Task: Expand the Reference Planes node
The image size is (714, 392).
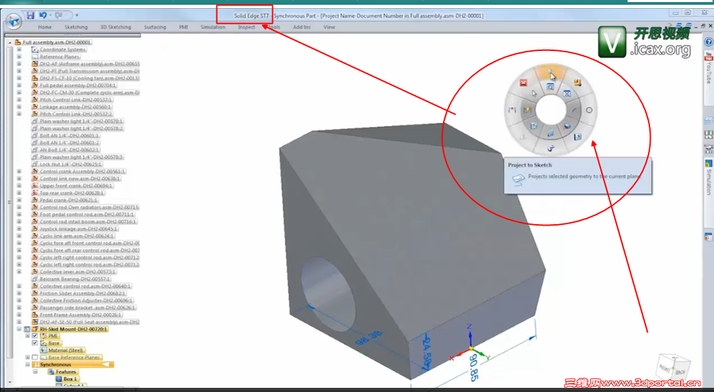Action: coord(19,56)
